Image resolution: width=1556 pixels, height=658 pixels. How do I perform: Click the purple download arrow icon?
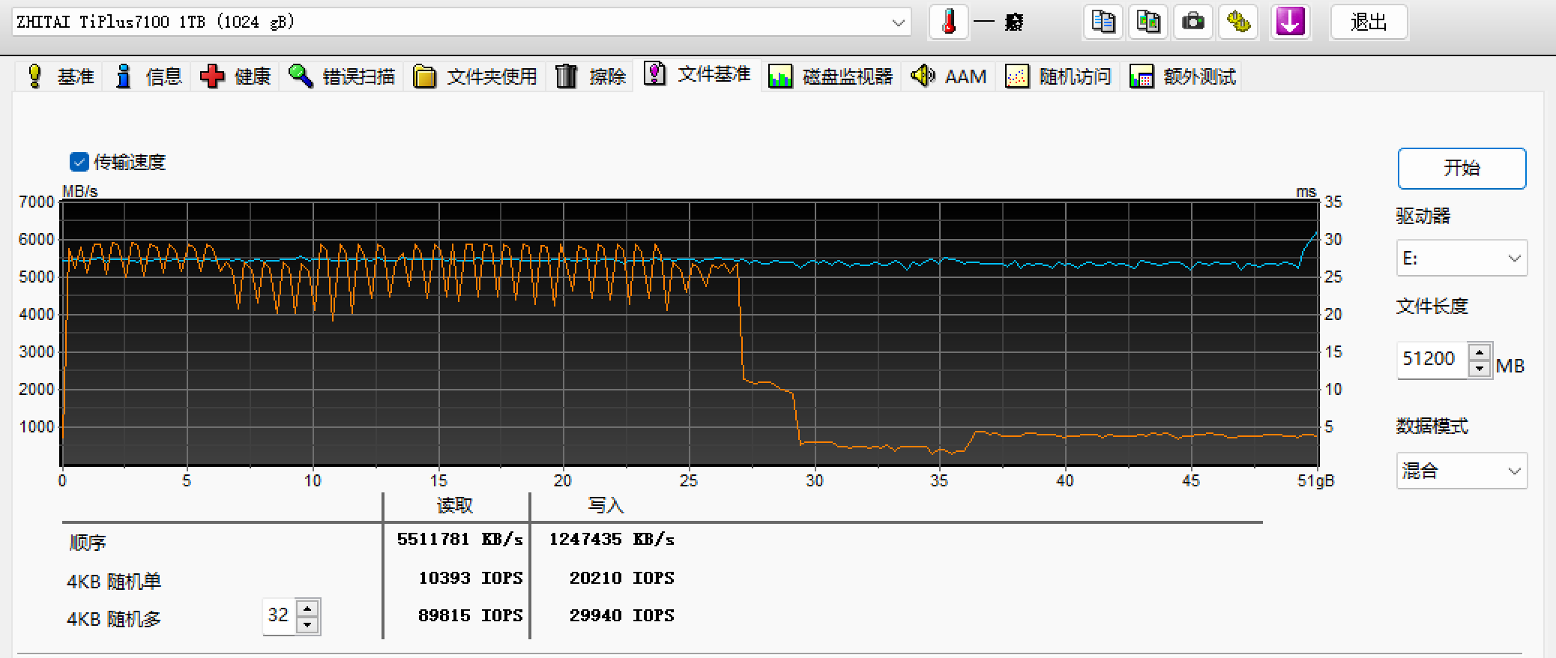[x=1290, y=22]
